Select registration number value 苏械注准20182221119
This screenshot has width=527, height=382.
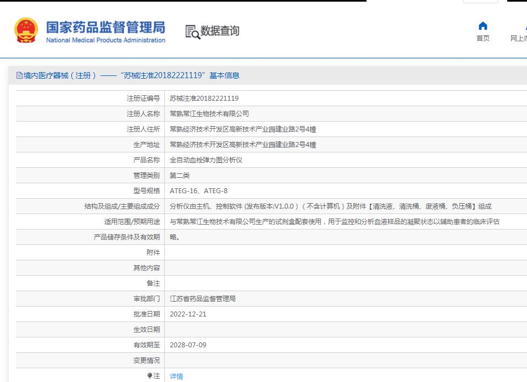pyautogui.click(x=204, y=99)
